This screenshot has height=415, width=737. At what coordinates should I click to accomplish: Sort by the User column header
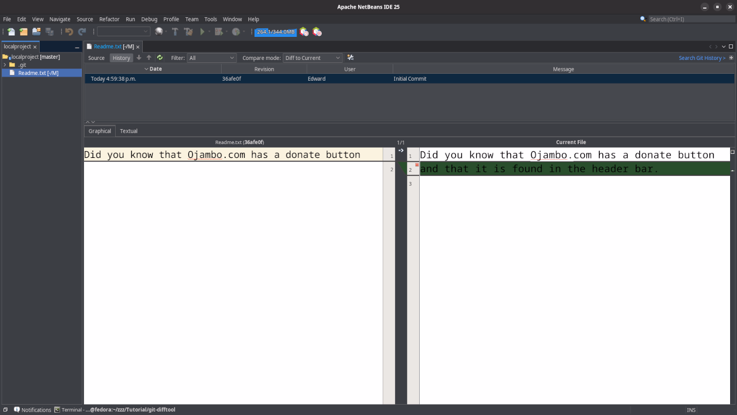[x=349, y=69]
